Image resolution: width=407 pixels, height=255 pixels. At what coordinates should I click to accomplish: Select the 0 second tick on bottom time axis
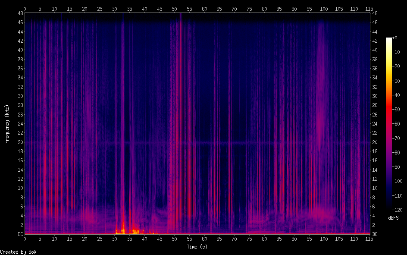pos(25,238)
